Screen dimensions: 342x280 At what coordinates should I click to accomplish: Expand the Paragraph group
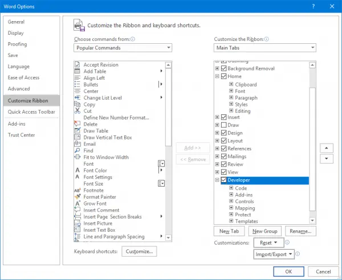pos(231,97)
